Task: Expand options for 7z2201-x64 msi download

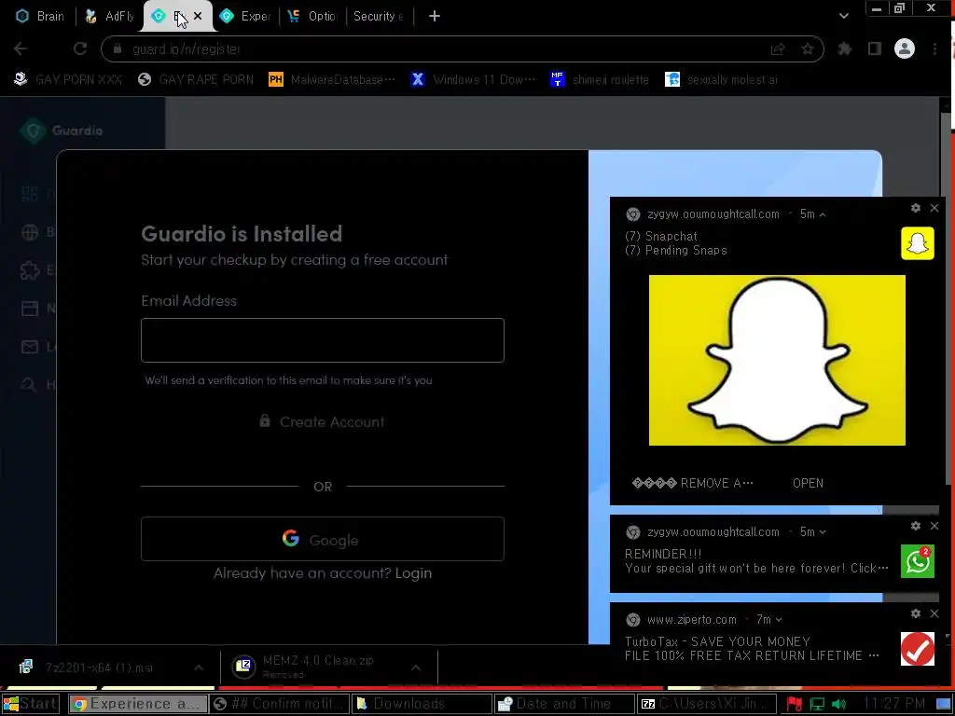Action: (199, 668)
